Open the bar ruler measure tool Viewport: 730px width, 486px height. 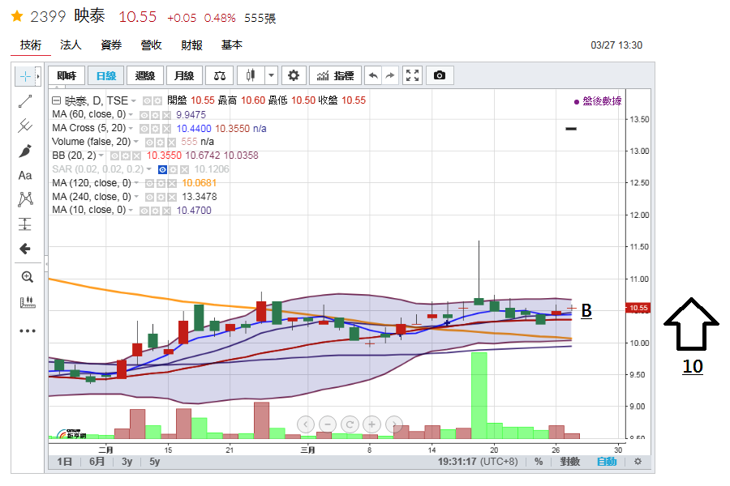[28, 303]
